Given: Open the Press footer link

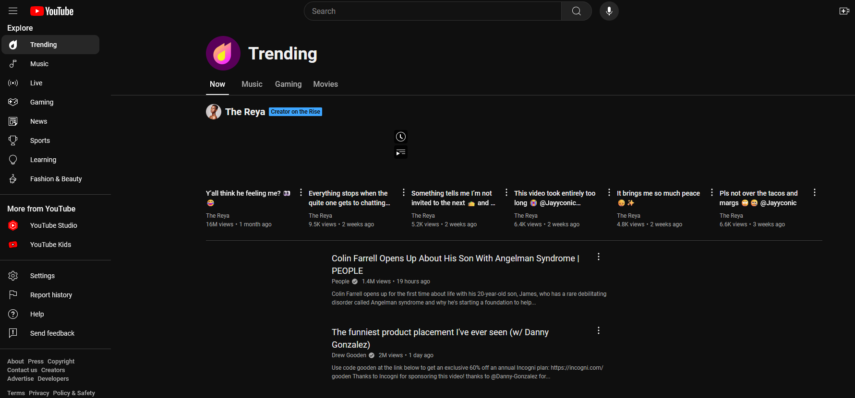Looking at the screenshot, I should click(x=36, y=362).
